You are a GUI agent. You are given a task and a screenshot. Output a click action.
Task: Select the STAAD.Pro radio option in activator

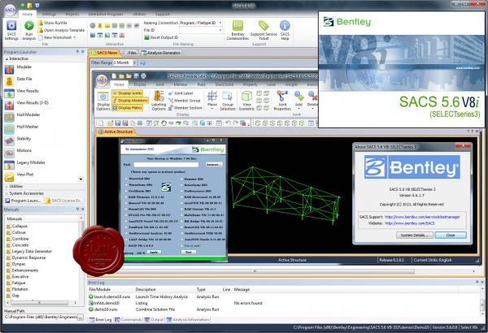[x=126, y=214]
